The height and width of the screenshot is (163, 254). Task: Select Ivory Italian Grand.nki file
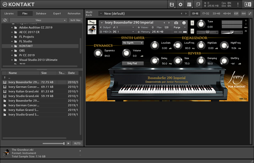pyautogui.click(x=24, y=91)
